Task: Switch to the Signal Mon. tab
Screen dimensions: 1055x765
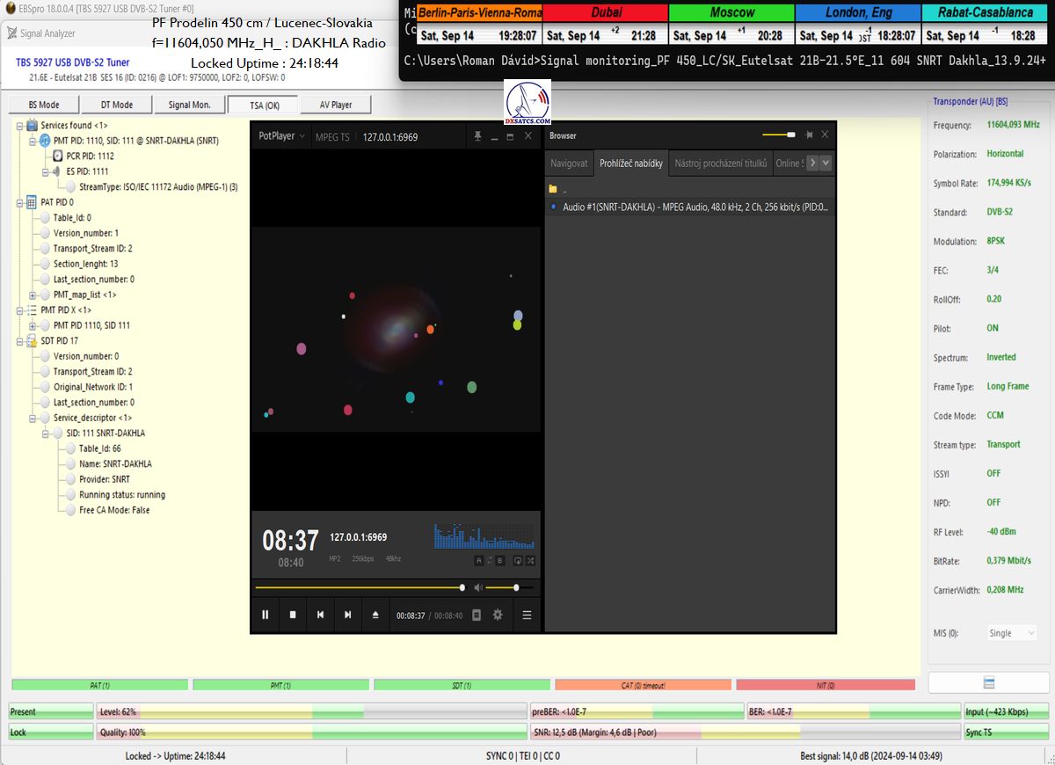Action: tap(189, 105)
